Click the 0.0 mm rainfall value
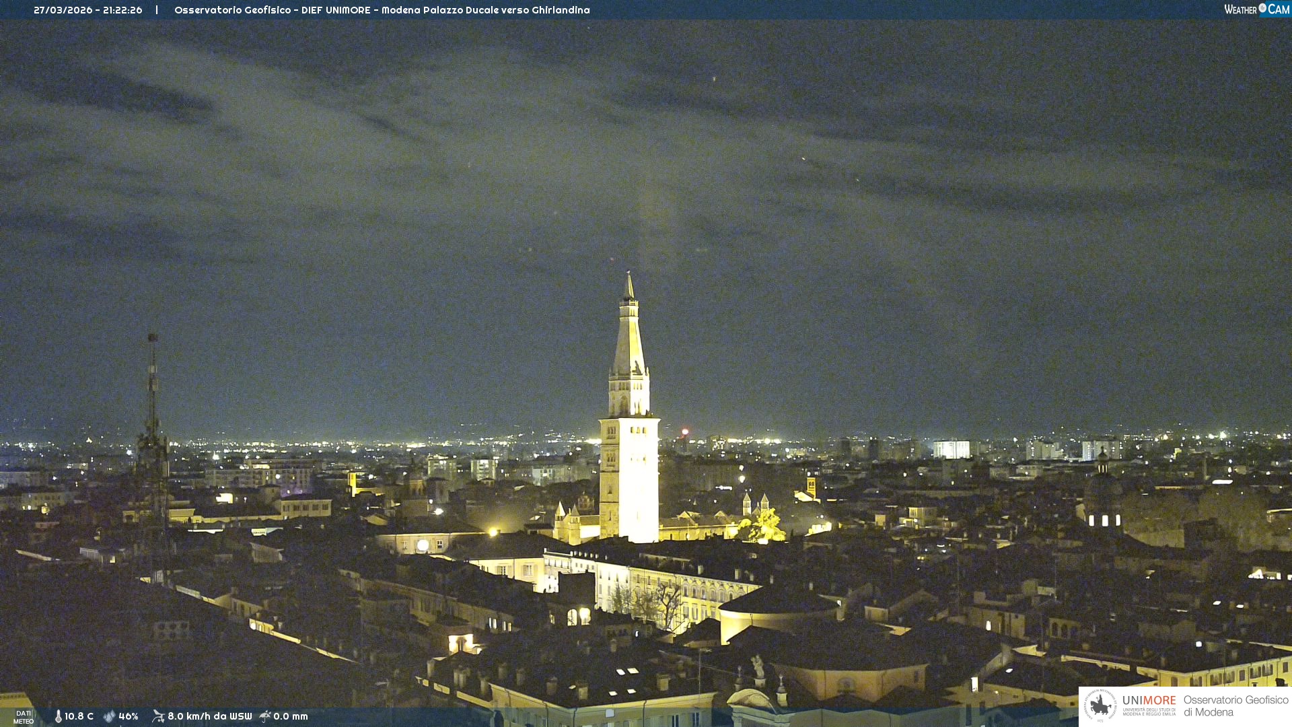 [291, 717]
